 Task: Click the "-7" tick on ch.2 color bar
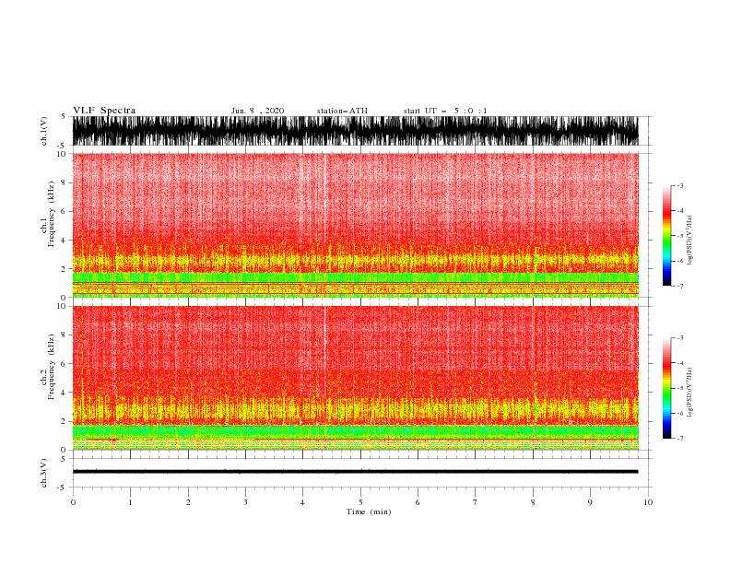(x=679, y=439)
